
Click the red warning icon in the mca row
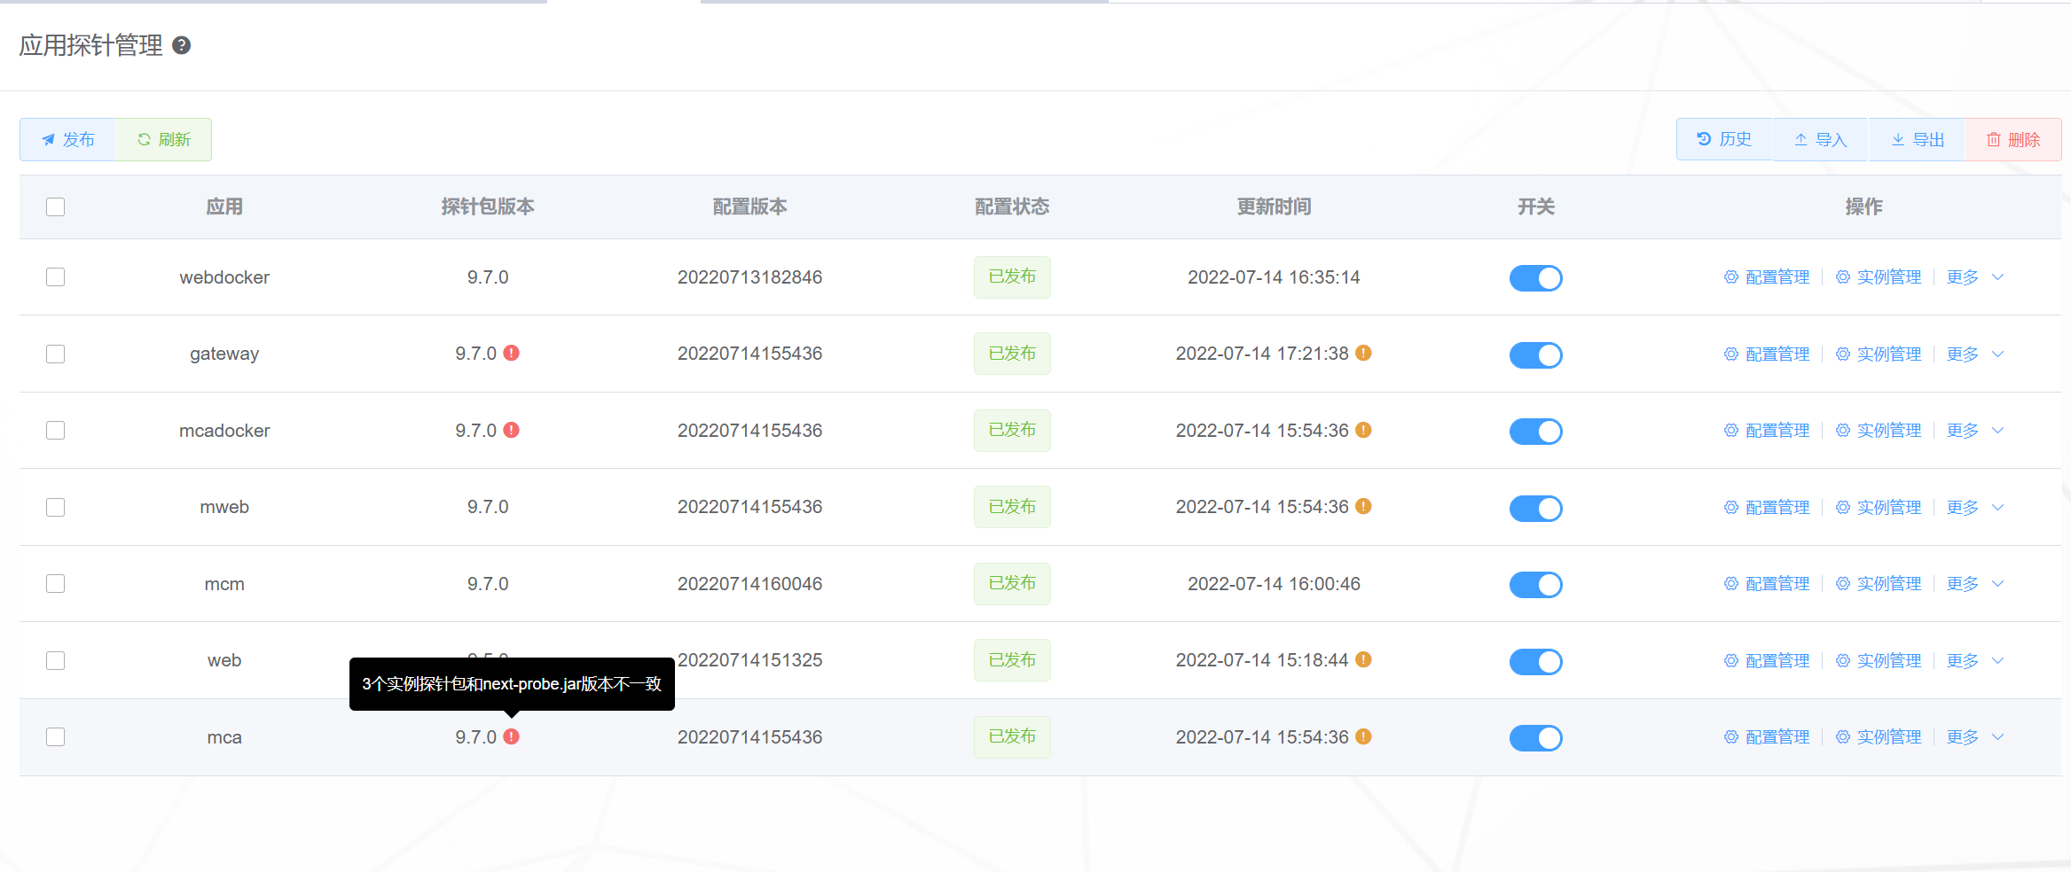pos(512,736)
